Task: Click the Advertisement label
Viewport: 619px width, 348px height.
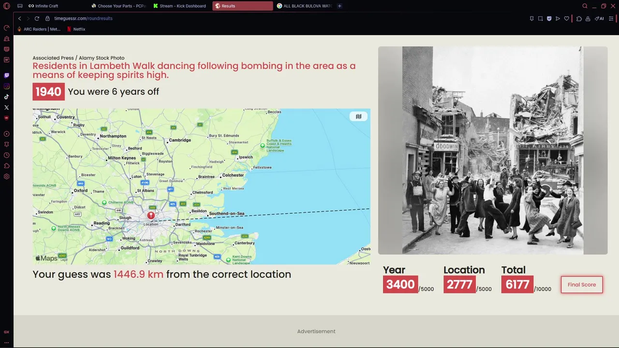Action: pyautogui.click(x=316, y=332)
